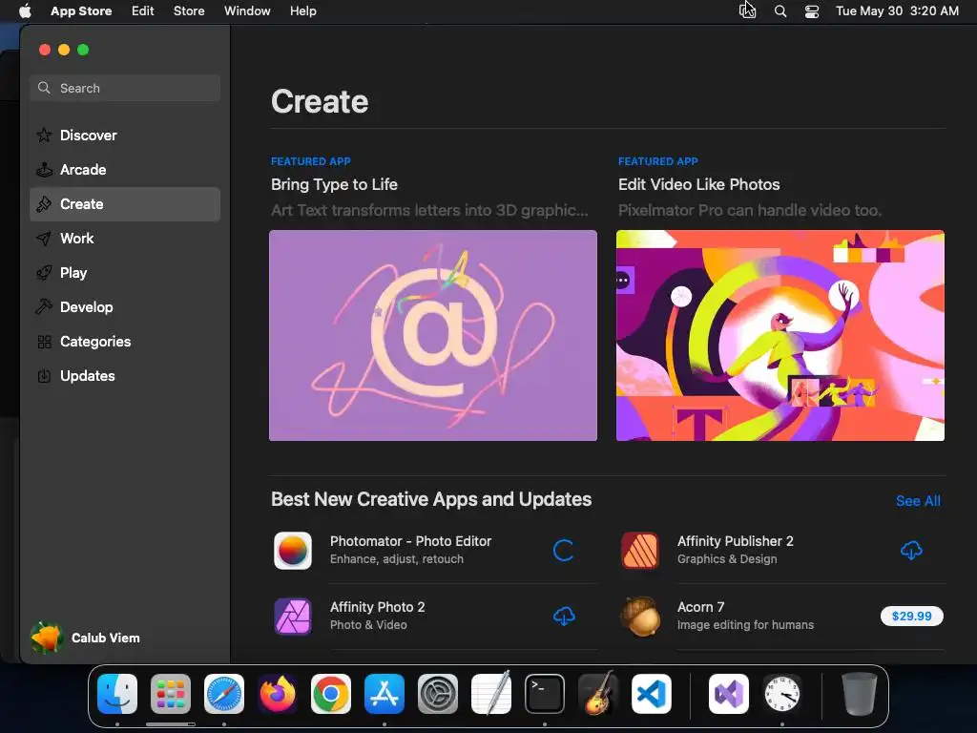Open the Visual Studio purple icon in Dock
The width and height of the screenshot is (977, 733).
tap(729, 694)
